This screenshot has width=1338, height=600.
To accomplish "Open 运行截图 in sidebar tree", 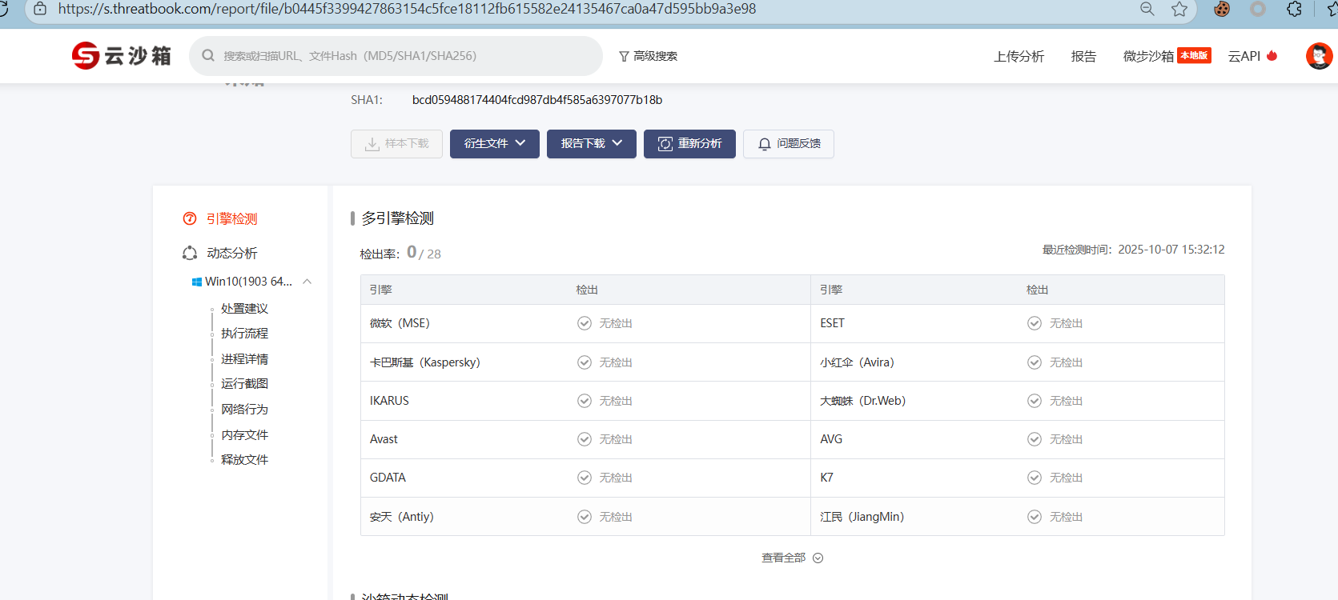I will (x=245, y=383).
